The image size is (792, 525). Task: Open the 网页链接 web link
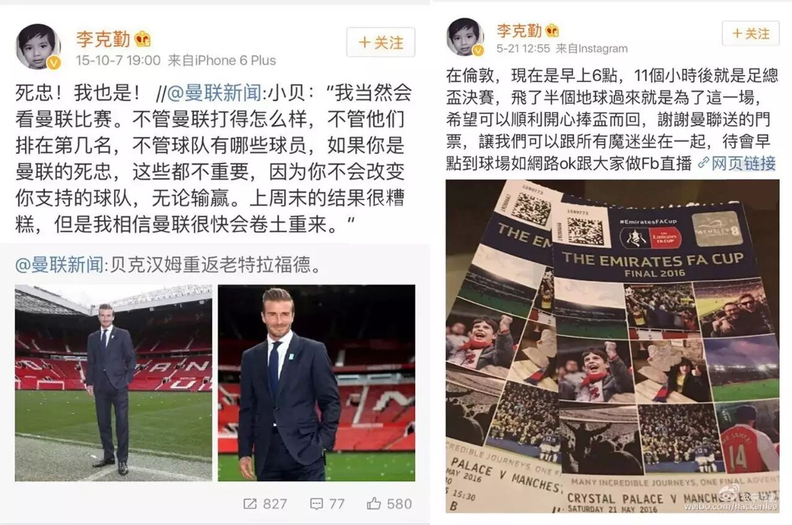click(x=743, y=163)
